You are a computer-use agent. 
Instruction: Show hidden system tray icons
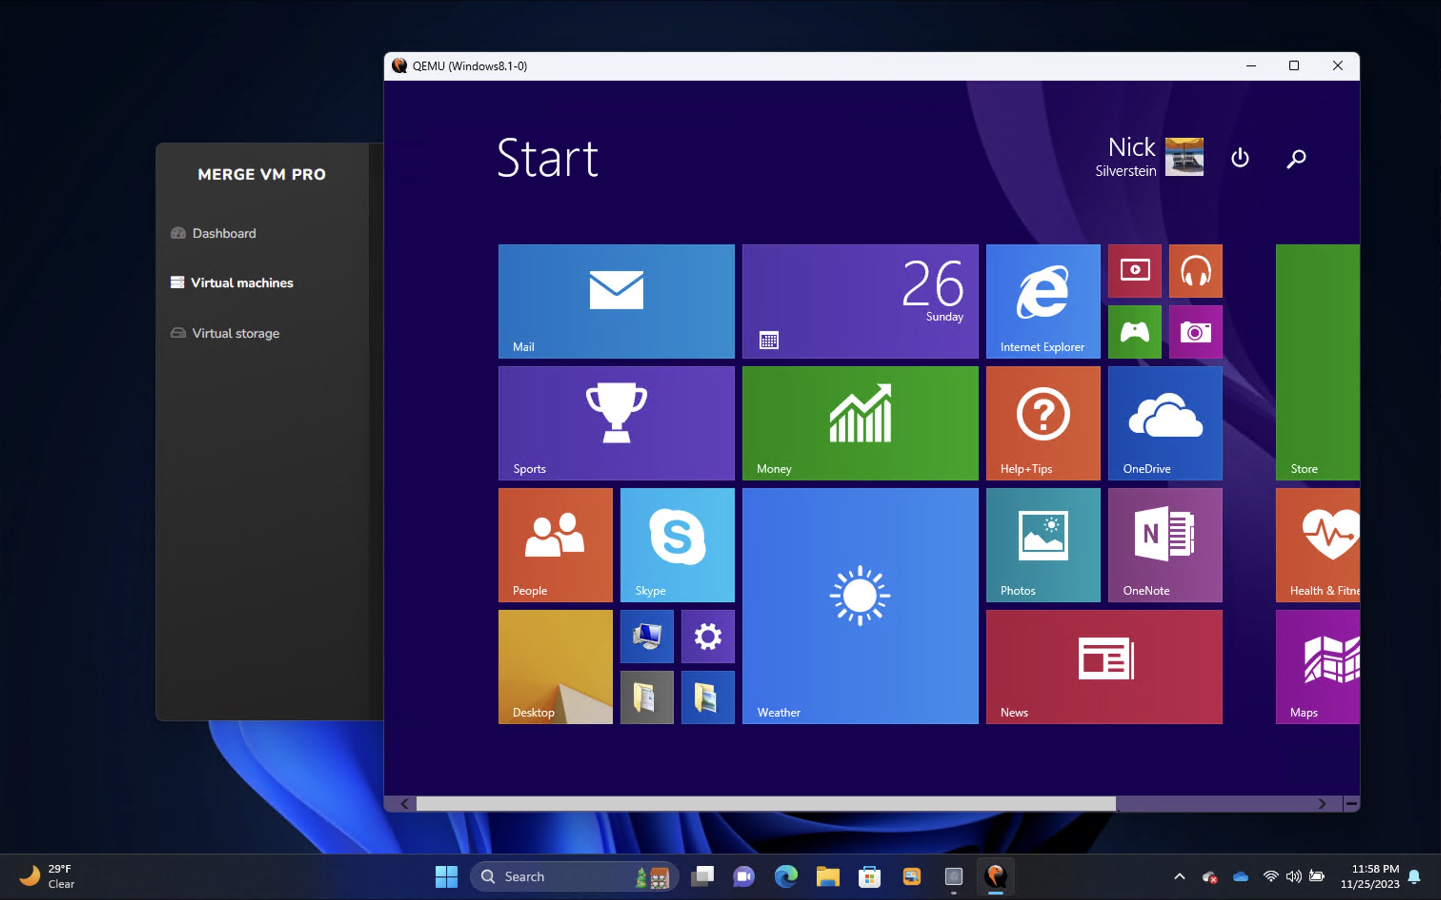pyautogui.click(x=1179, y=876)
